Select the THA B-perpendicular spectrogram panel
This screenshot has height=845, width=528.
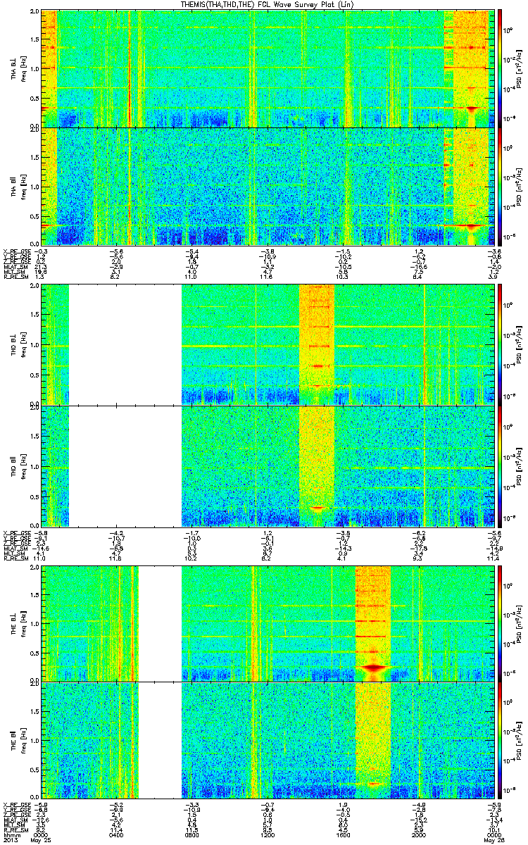coord(267,68)
